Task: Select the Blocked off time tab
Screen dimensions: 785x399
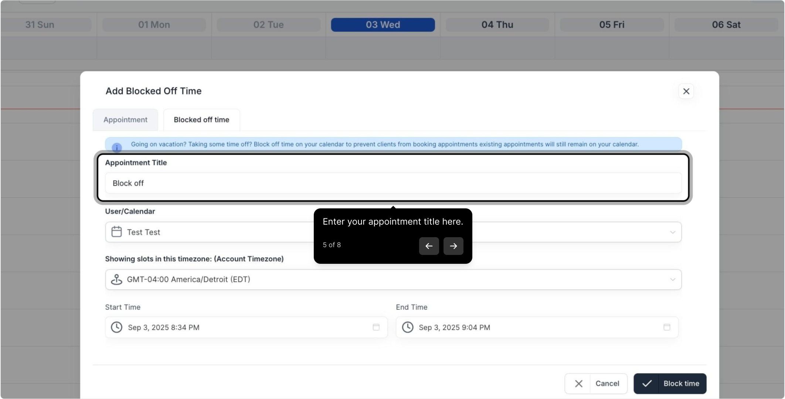Action: pyautogui.click(x=201, y=120)
